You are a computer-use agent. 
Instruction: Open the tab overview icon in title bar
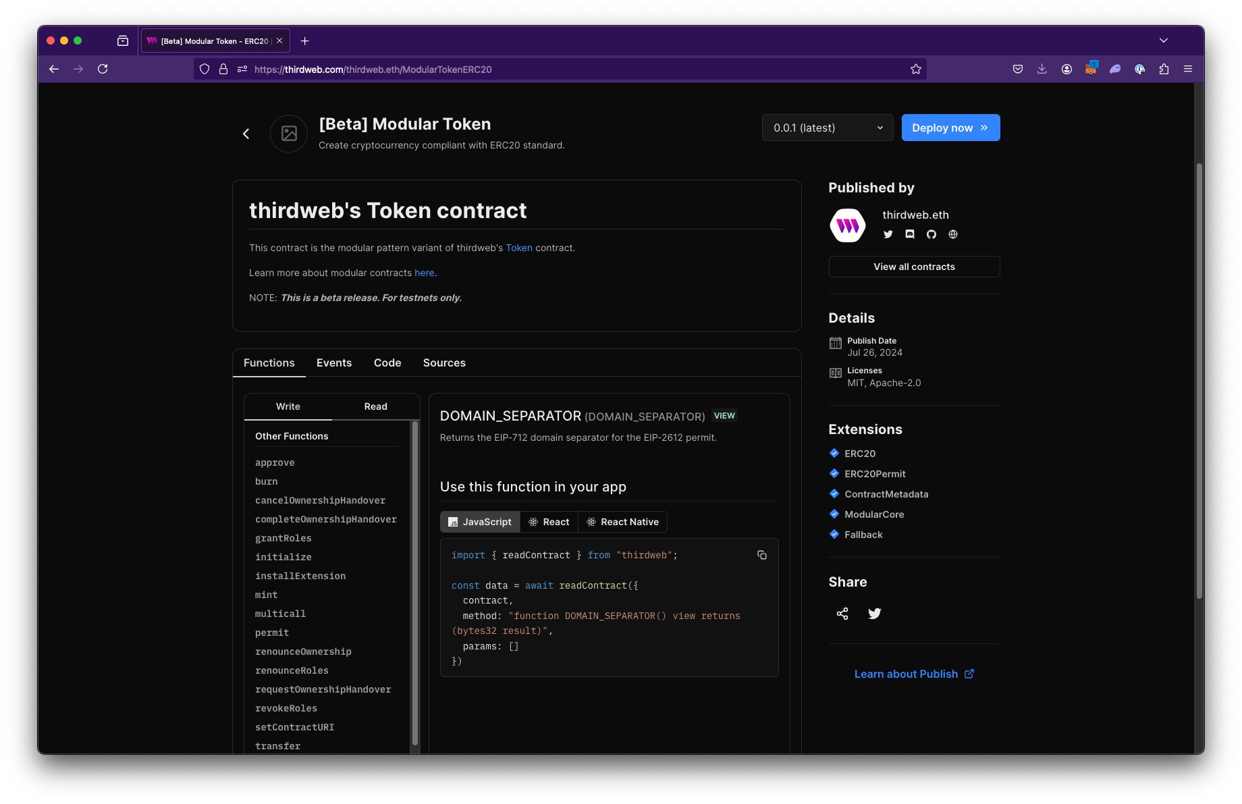123,41
